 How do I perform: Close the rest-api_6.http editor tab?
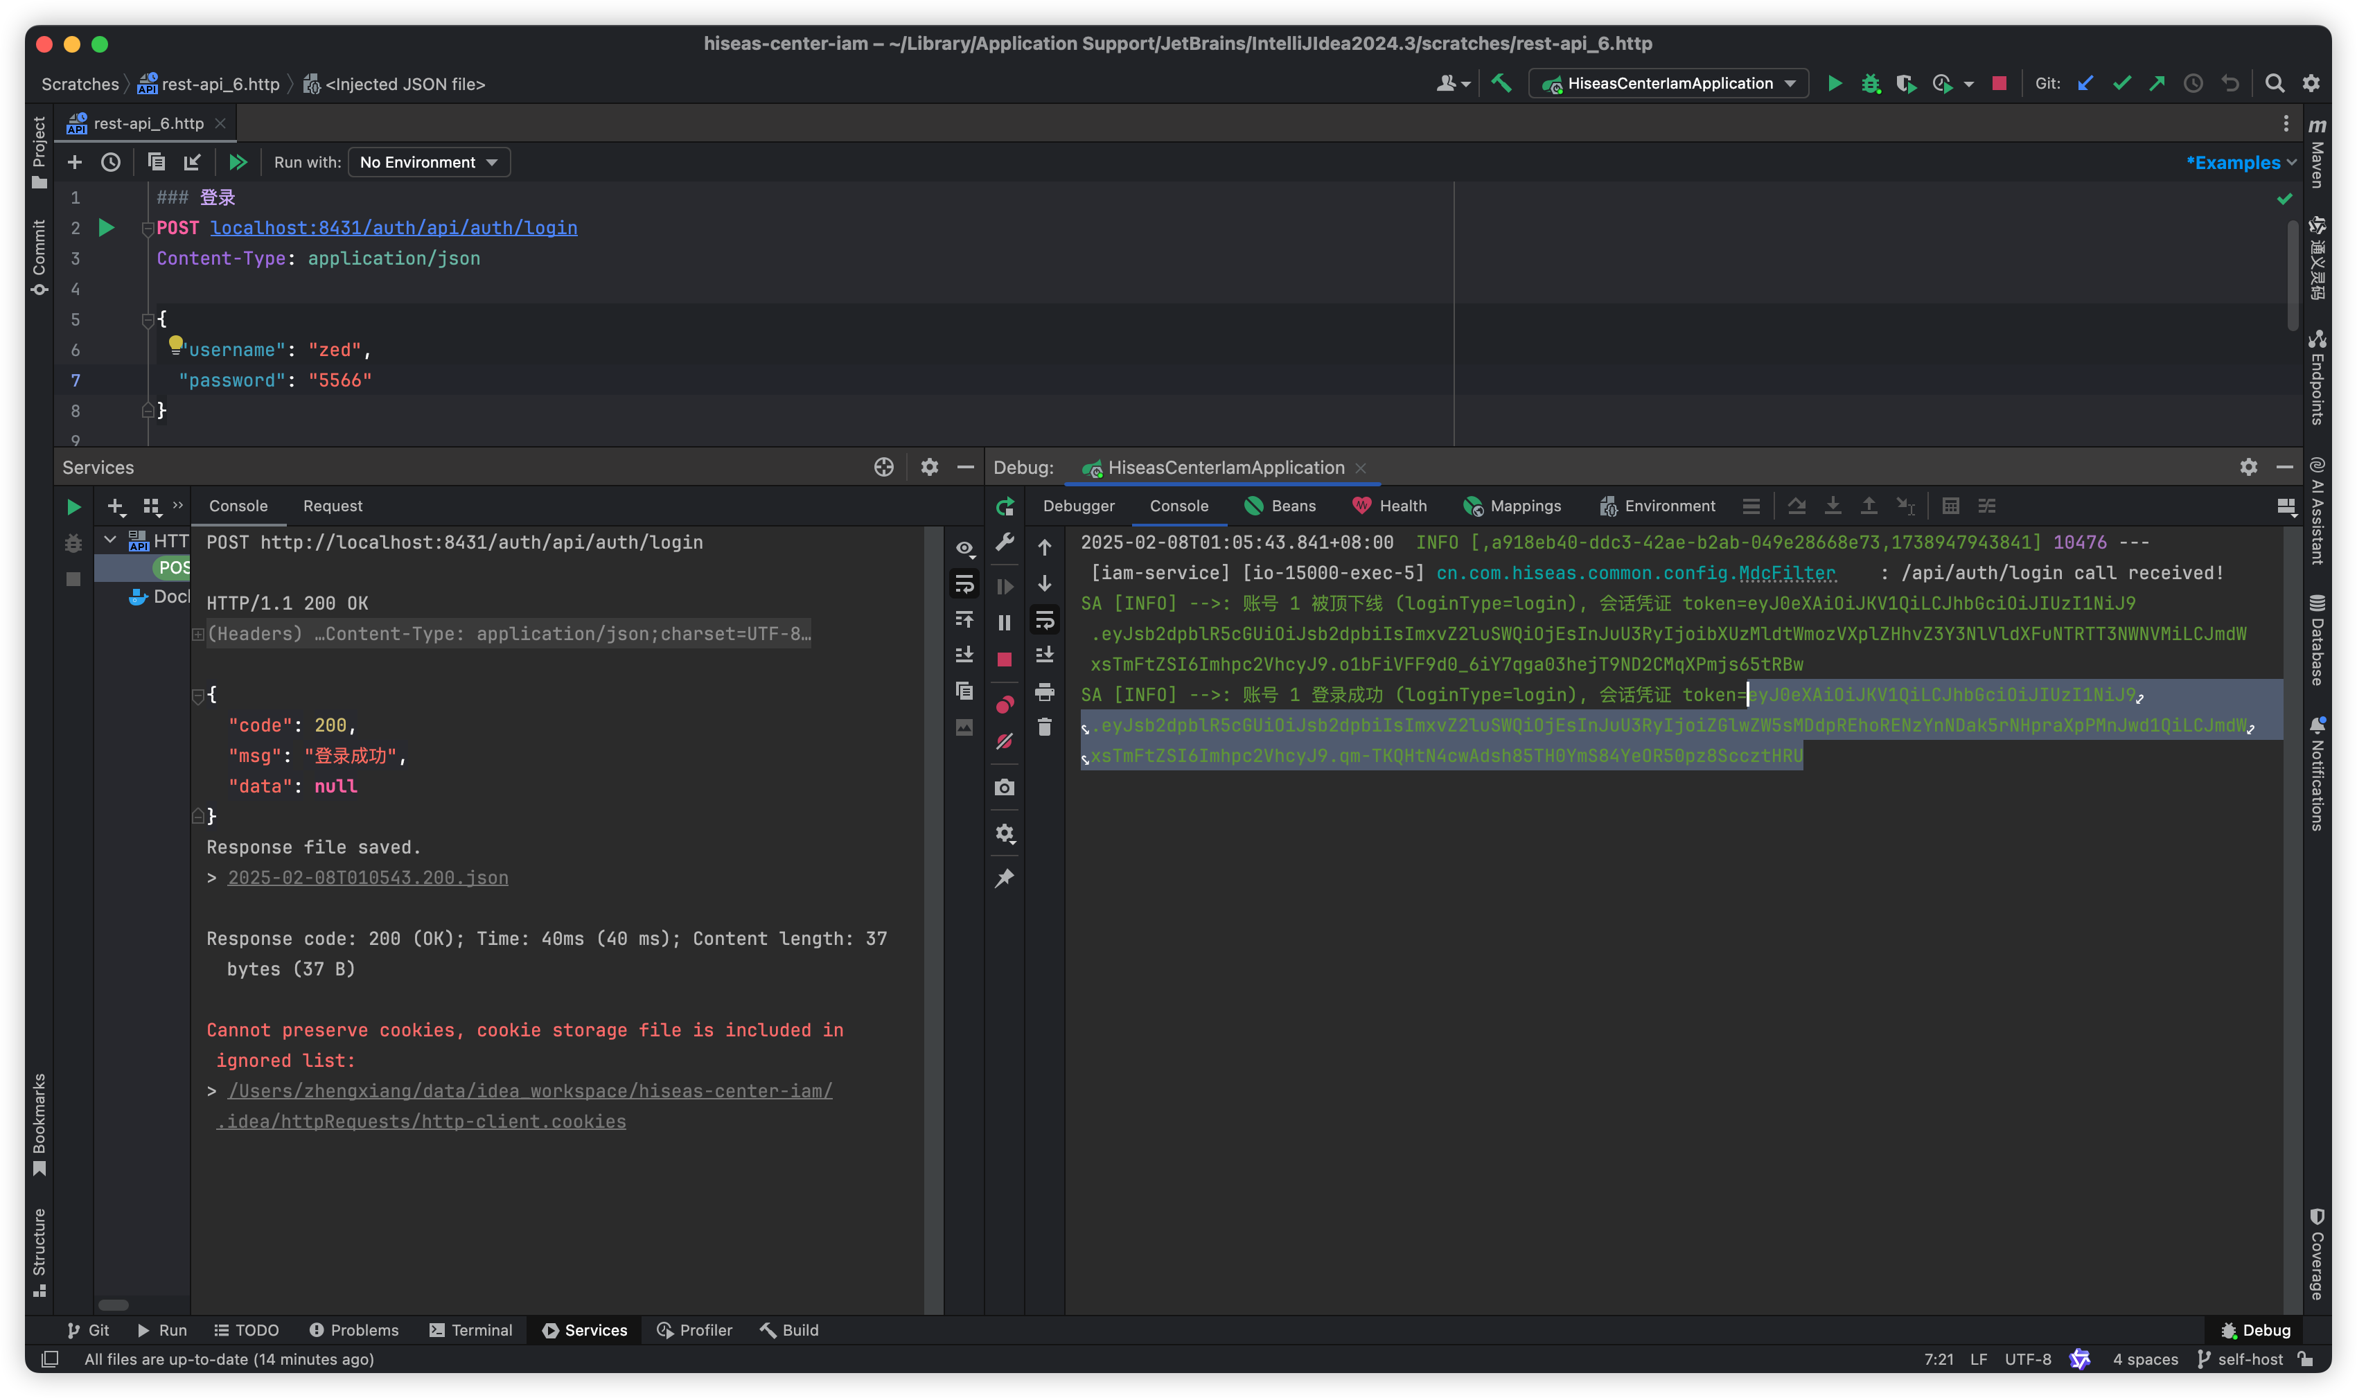pos(220,123)
